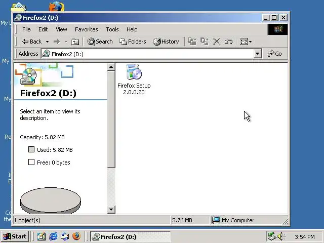Click the system tray volume speaker icon
This screenshot has height=243, width=324.
click(x=280, y=236)
